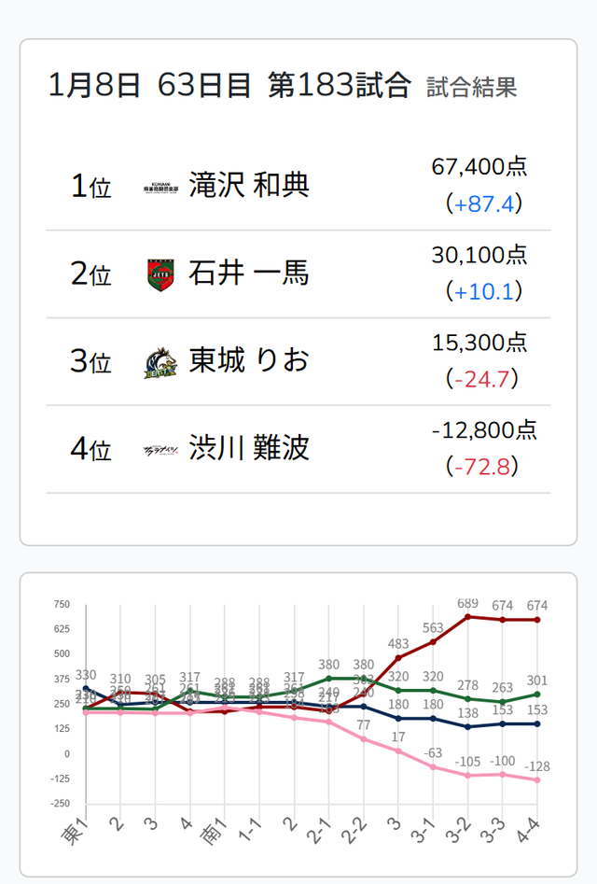Select the player name 東城 りお
This screenshot has width=597, height=884.
248,361
